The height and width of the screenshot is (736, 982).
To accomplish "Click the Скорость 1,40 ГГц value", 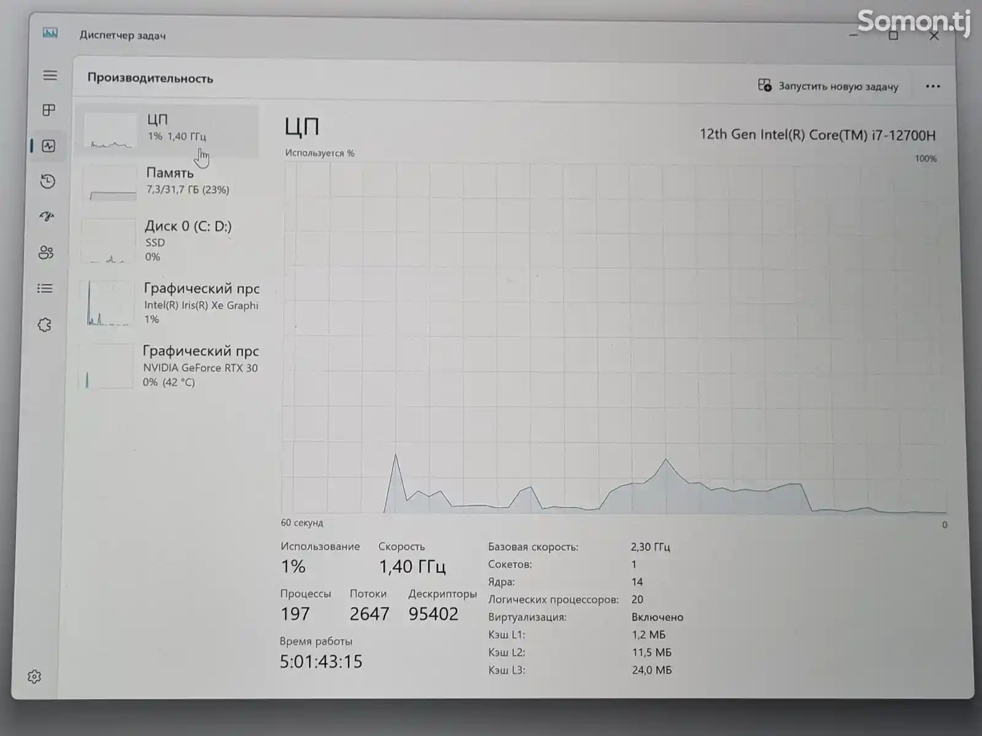I will pyautogui.click(x=412, y=566).
